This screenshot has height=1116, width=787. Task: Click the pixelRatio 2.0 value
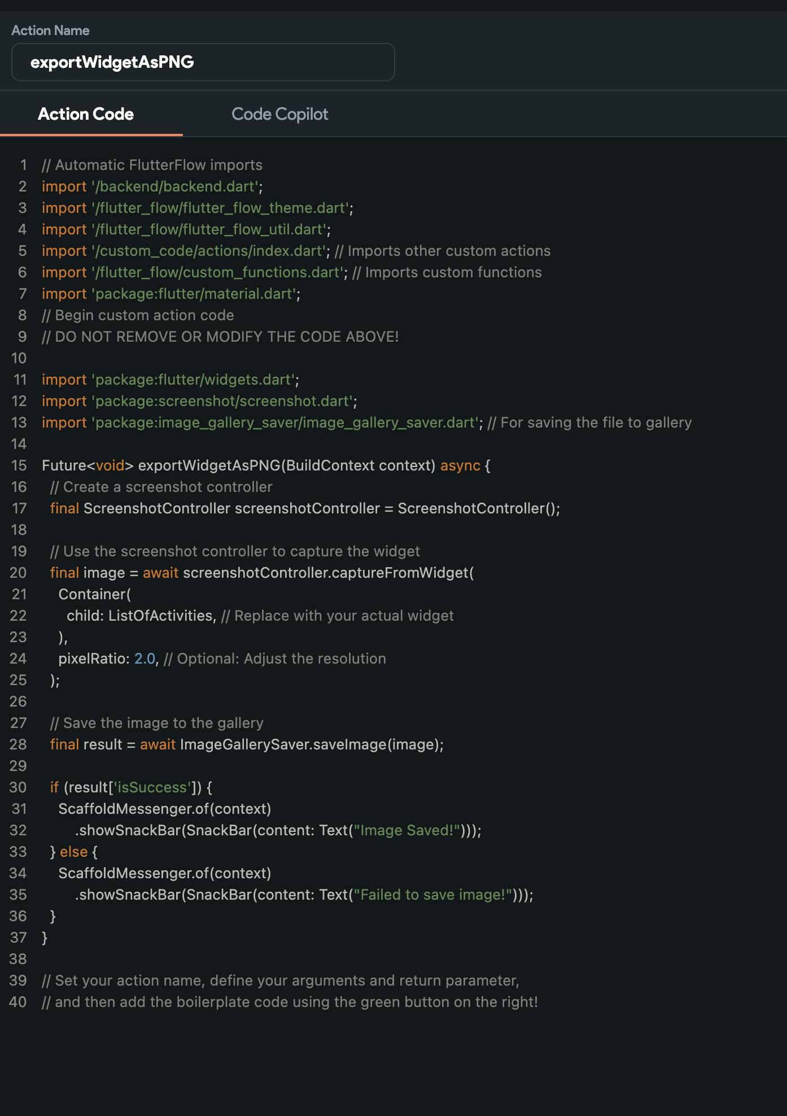click(x=145, y=659)
